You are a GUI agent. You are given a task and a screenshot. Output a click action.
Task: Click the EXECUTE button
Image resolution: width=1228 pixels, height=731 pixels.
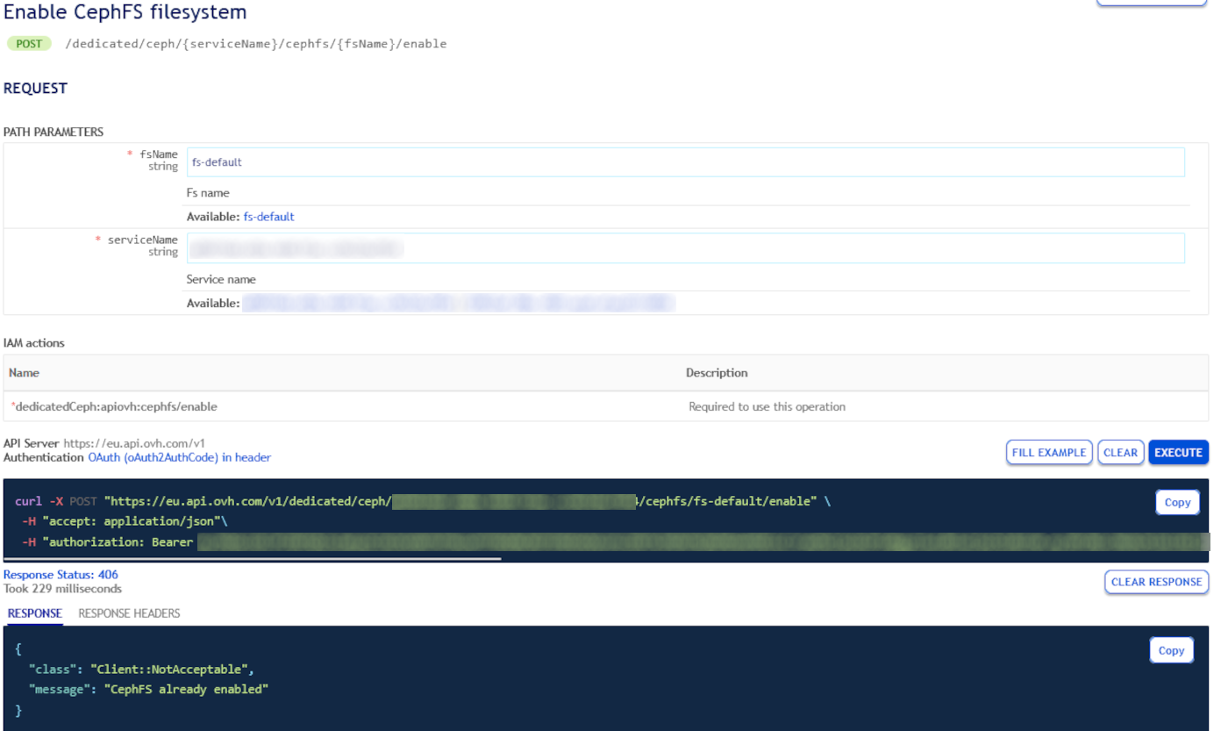pos(1178,452)
